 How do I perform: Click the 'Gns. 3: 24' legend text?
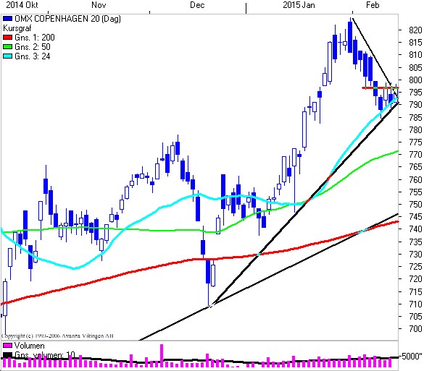(x=33, y=56)
